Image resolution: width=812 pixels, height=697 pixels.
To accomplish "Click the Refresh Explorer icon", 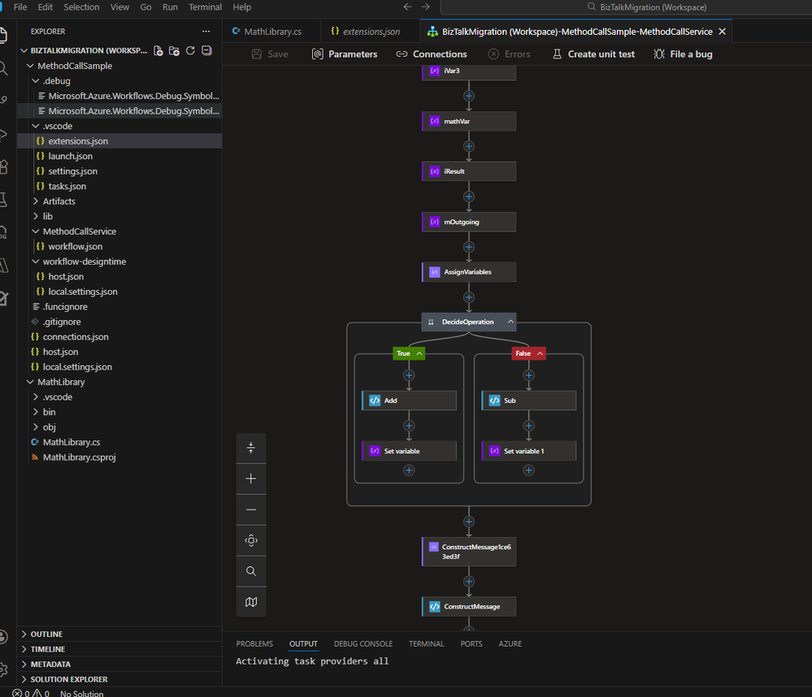I will pos(190,50).
